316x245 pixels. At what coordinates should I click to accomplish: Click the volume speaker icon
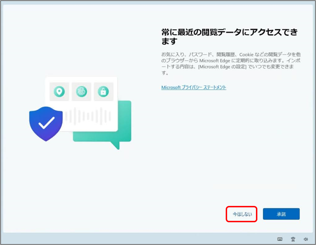click(306, 239)
